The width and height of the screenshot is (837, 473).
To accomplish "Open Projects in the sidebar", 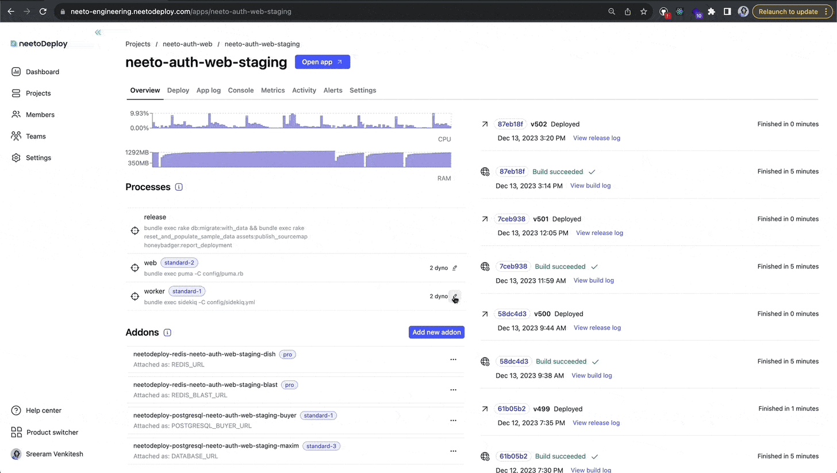I will [32, 93].
